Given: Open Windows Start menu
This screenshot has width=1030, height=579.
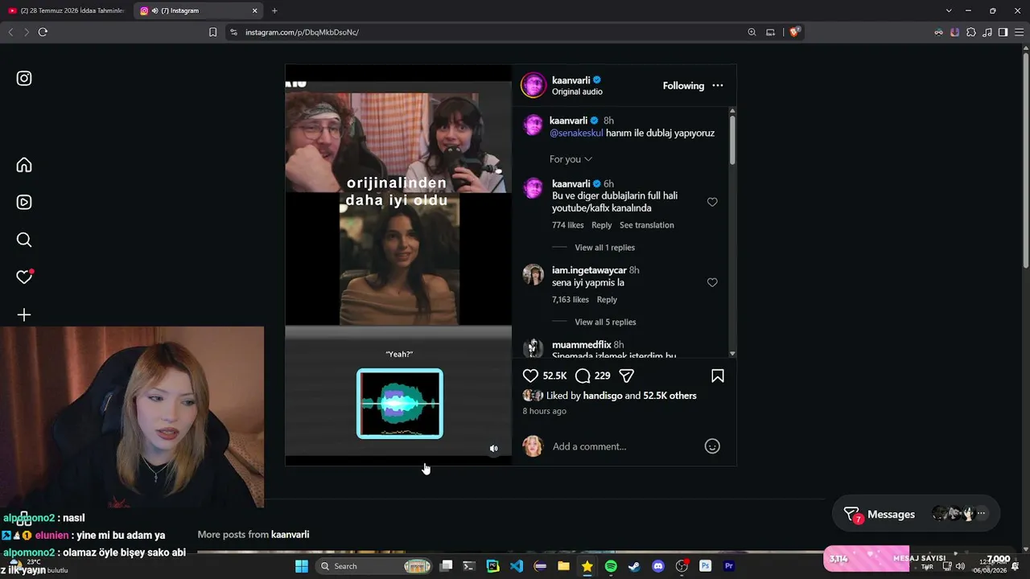Looking at the screenshot, I should tap(302, 566).
